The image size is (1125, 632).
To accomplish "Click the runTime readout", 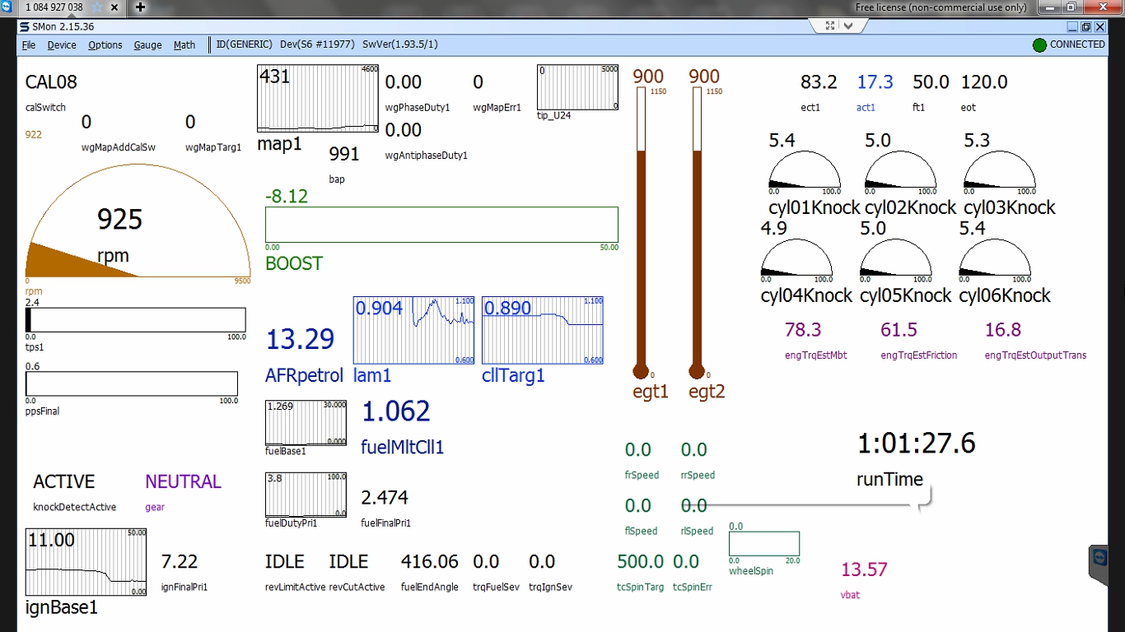I will point(916,444).
